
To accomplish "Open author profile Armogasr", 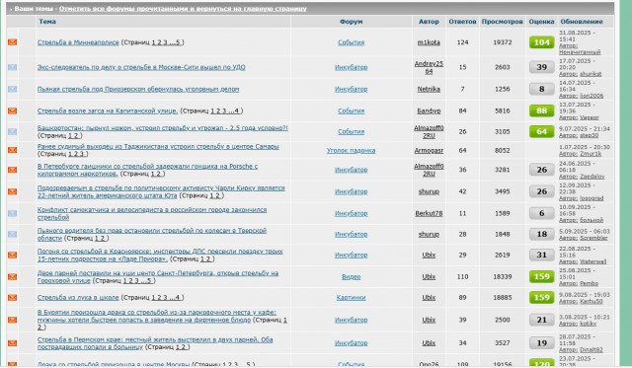I will [x=429, y=151].
